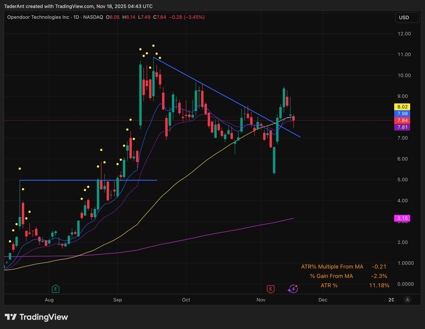Click the Sep label on time axis
The height and width of the screenshot is (329, 425).
coord(118,300)
